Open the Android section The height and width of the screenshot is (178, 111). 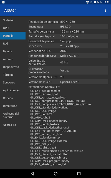13,59
